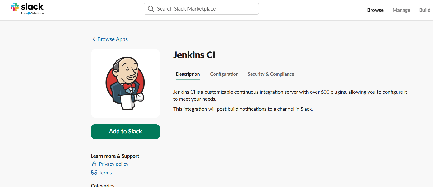Select the Description tab
The height and width of the screenshot is (187, 433).
pyautogui.click(x=188, y=74)
